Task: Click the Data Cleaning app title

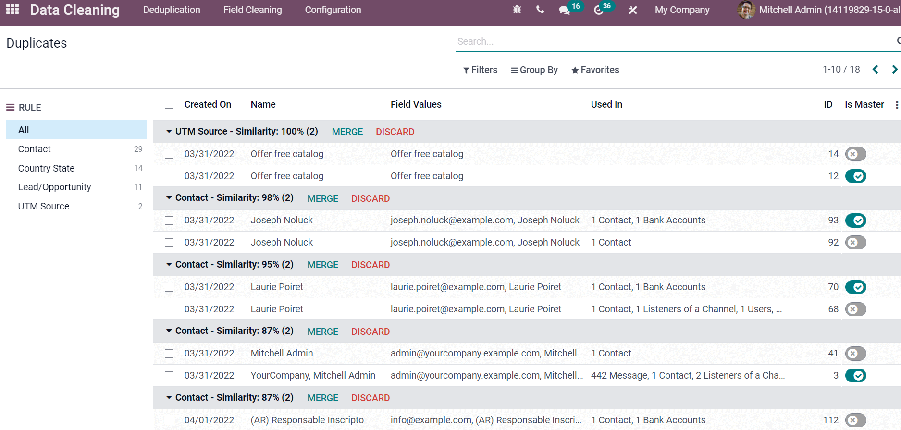Action: tap(75, 10)
